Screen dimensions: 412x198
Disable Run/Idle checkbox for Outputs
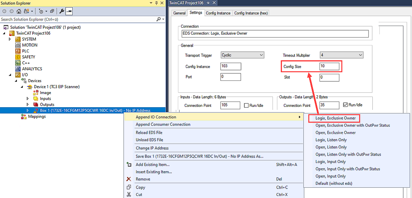pos(345,105)
